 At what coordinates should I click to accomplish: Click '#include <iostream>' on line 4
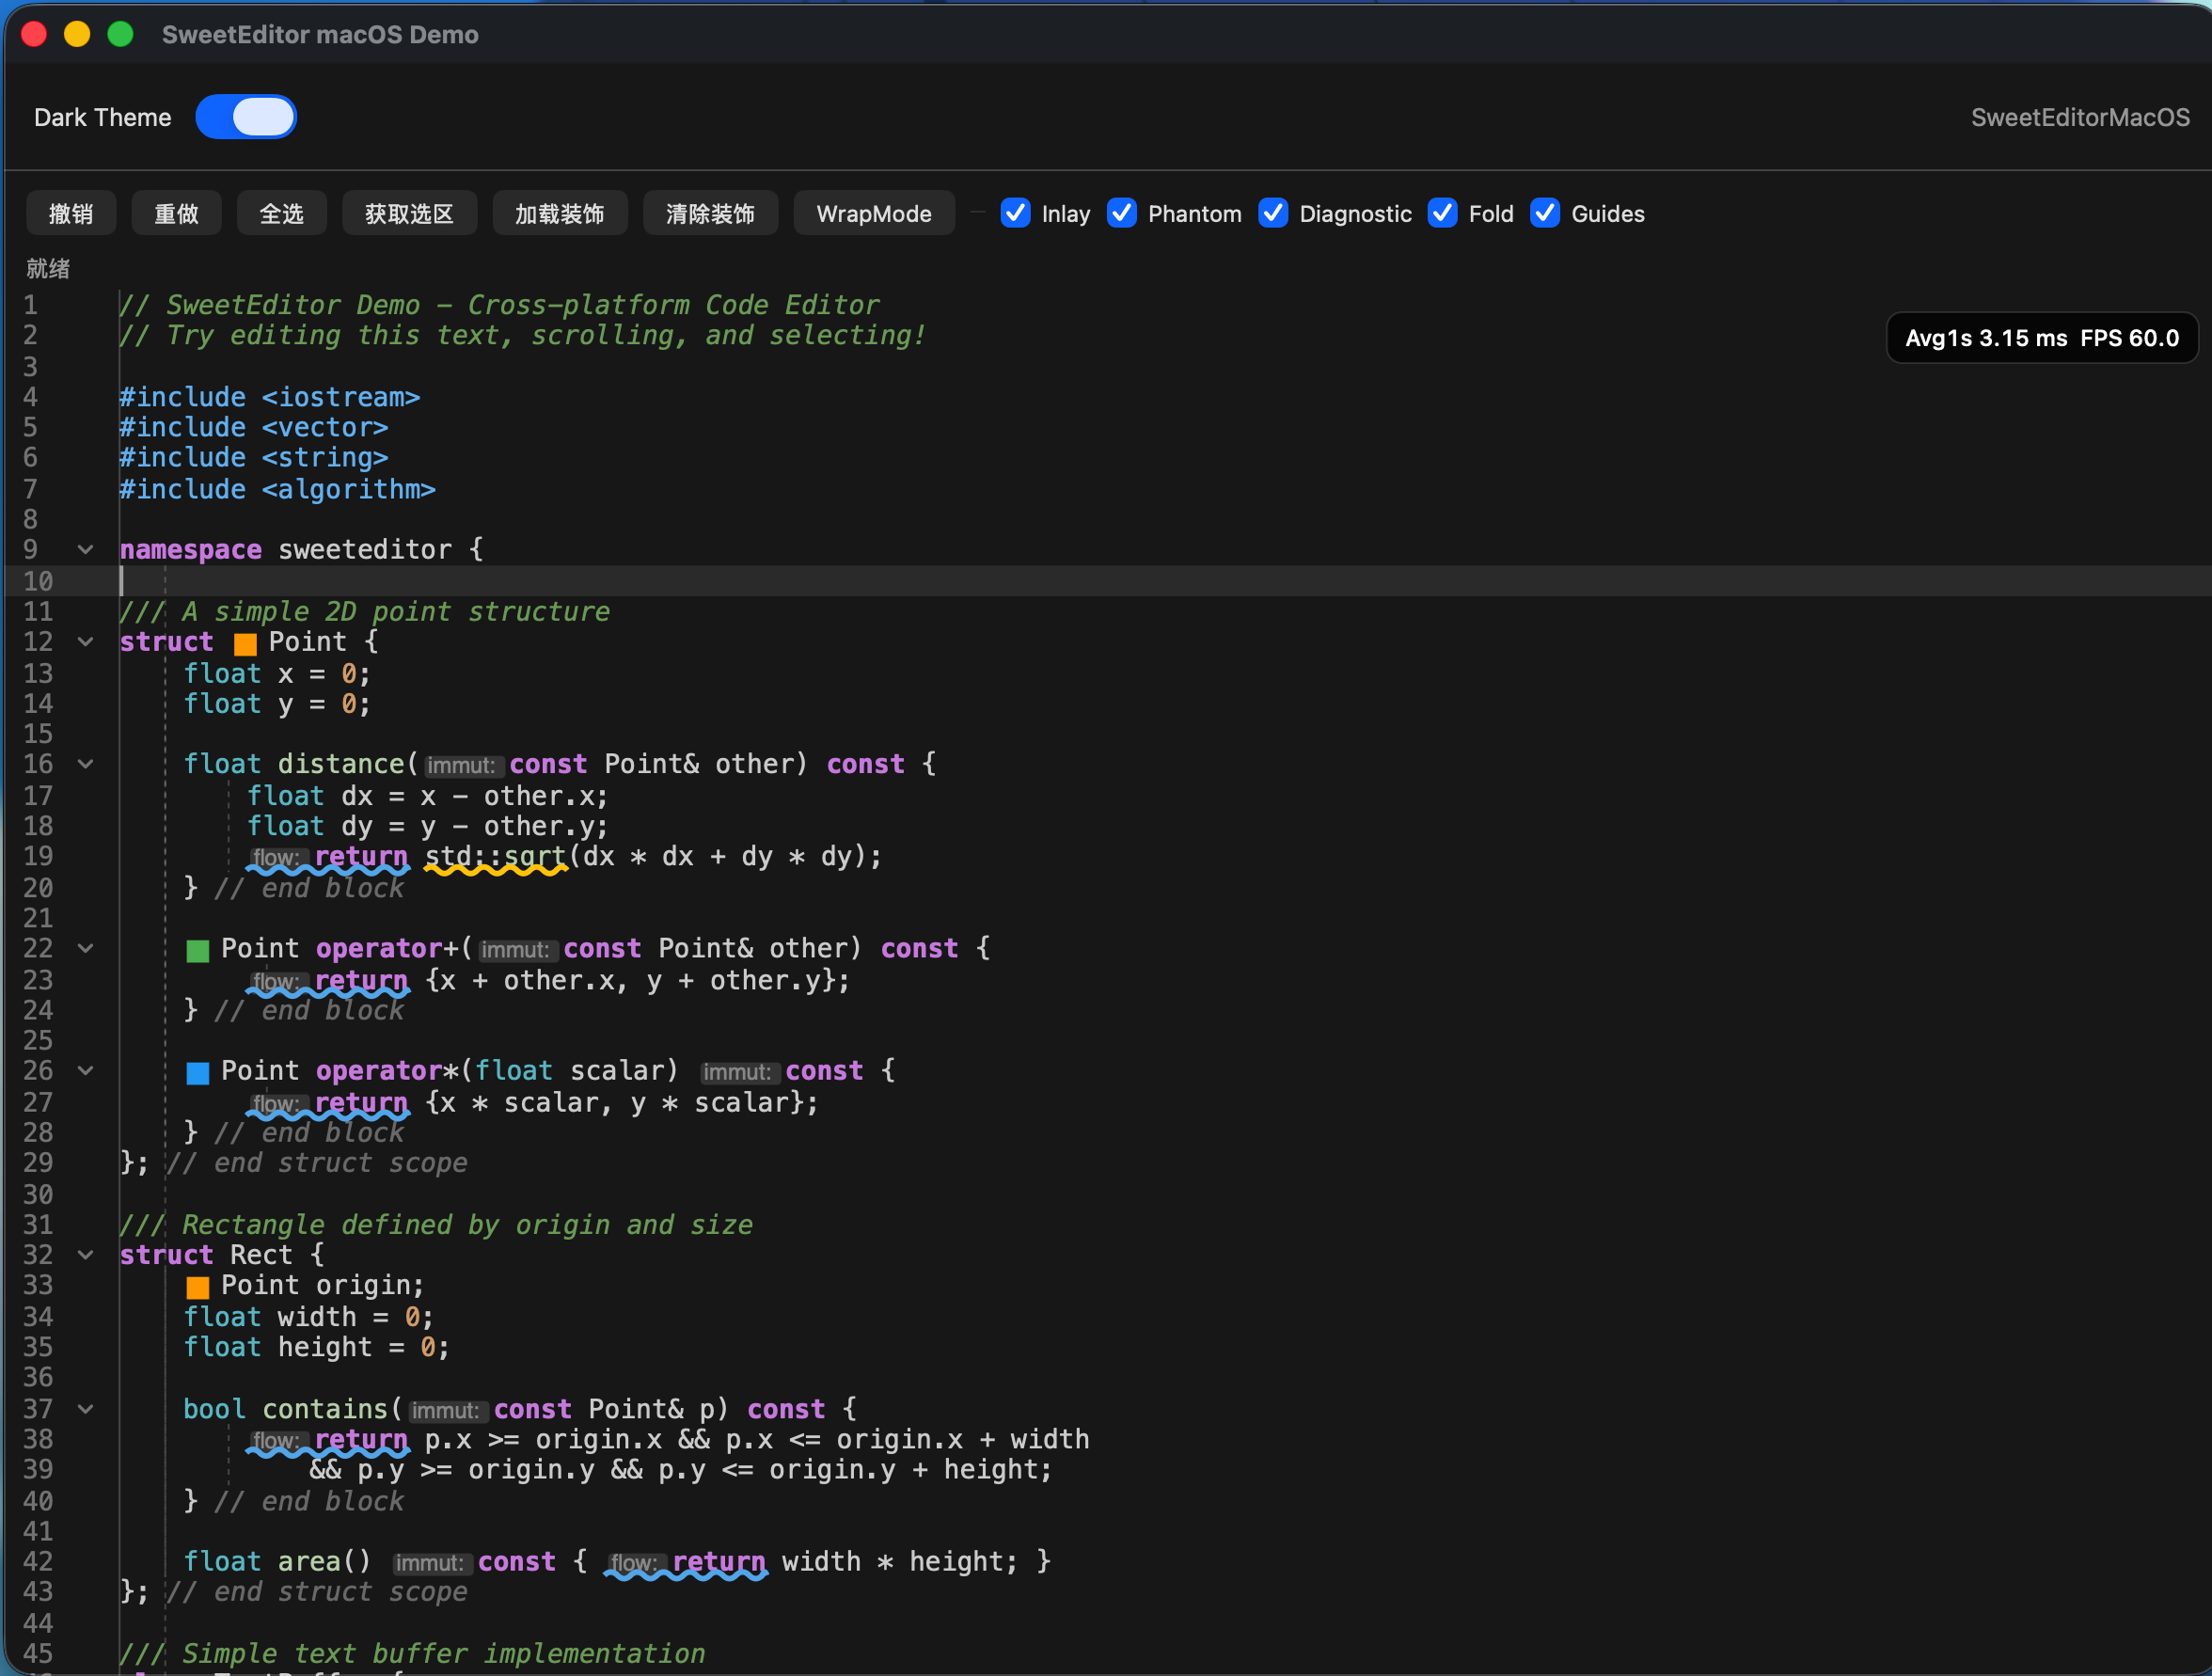[270, 397]
